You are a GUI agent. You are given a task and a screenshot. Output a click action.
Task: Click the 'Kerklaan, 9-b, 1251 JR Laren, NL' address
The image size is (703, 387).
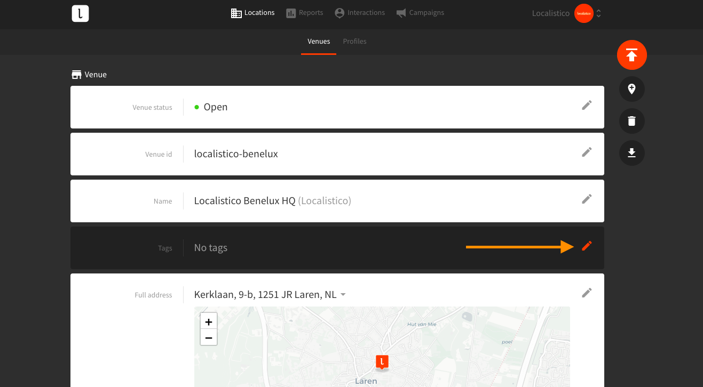click(x=265, y=295)
